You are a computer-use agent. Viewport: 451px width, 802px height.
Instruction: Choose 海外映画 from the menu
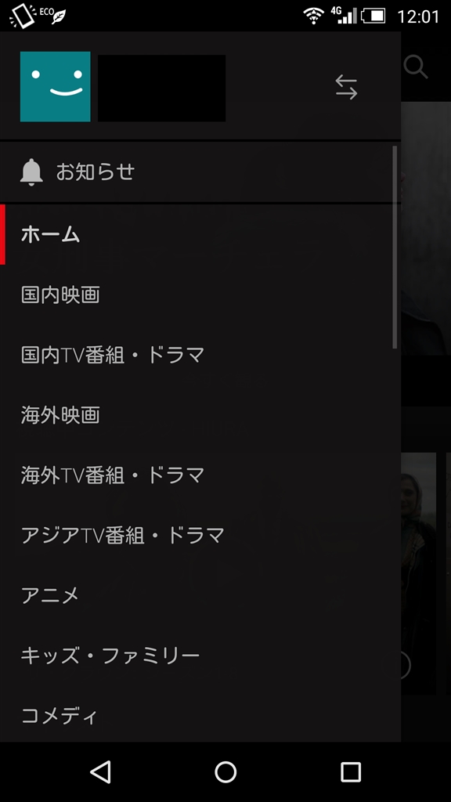coord(200,415)
